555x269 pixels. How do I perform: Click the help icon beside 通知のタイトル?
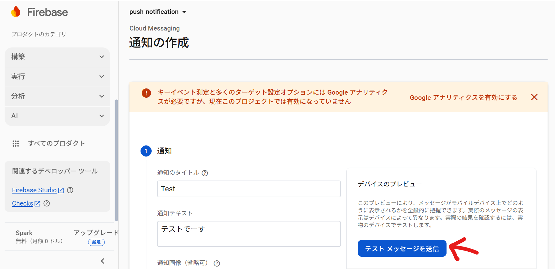click(x=205, y=173)
